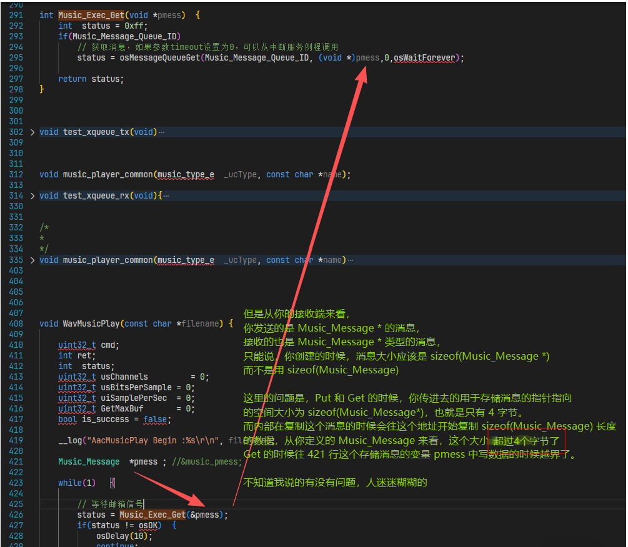Click the while(1) loop statement
The width and height of the screenshot is (628, 547).
pyautogui.click(x=77, y=483)
